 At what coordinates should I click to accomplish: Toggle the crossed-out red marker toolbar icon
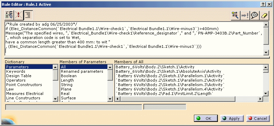pyautogui.click(x=19, y=15)
